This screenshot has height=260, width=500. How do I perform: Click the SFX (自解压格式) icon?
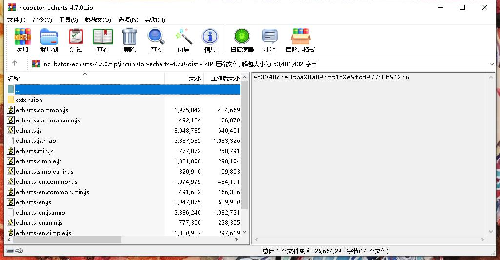pyautogui.click(x=300, y=37)
